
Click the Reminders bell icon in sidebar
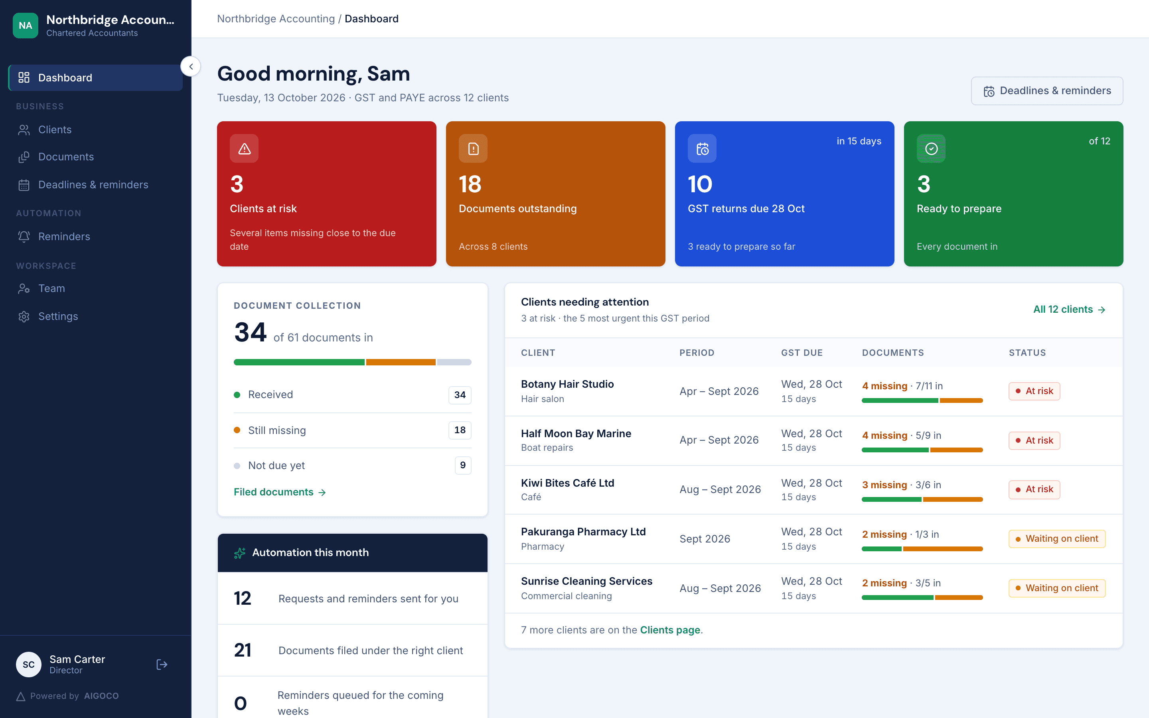(24, 237)
